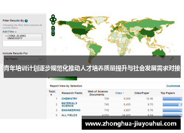Pan the map up with the arrow
The height and width of the screenshot is (133, 184).
53,16
